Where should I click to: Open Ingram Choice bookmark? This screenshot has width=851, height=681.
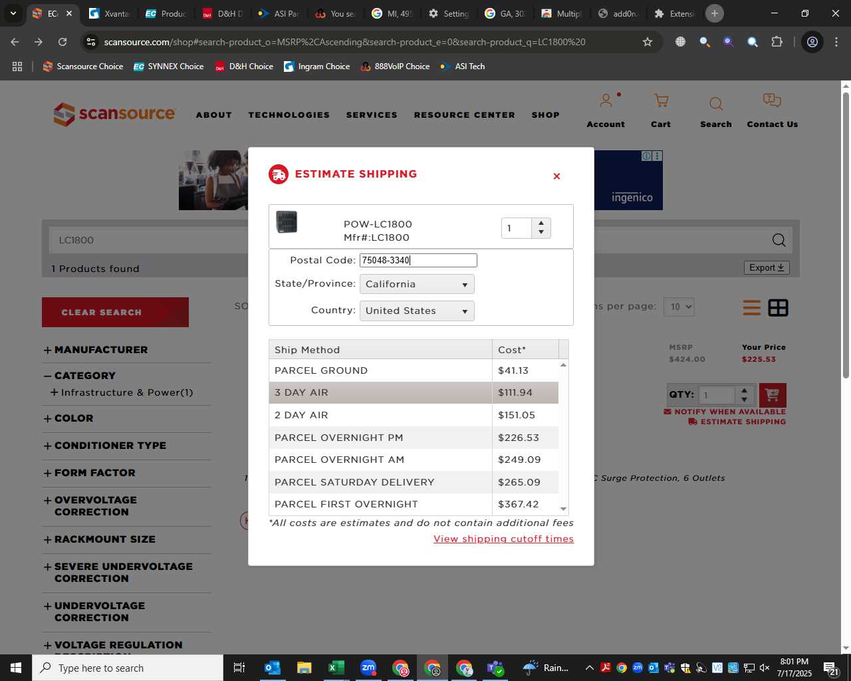pos(317,67)
